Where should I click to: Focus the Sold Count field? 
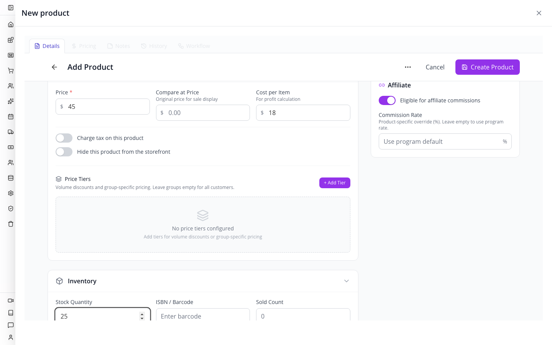pos(303,315)
